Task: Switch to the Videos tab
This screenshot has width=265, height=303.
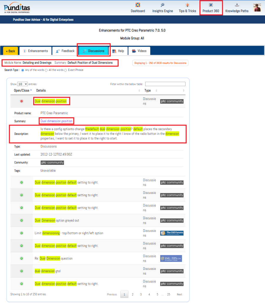Action: [x=139, y=51]
